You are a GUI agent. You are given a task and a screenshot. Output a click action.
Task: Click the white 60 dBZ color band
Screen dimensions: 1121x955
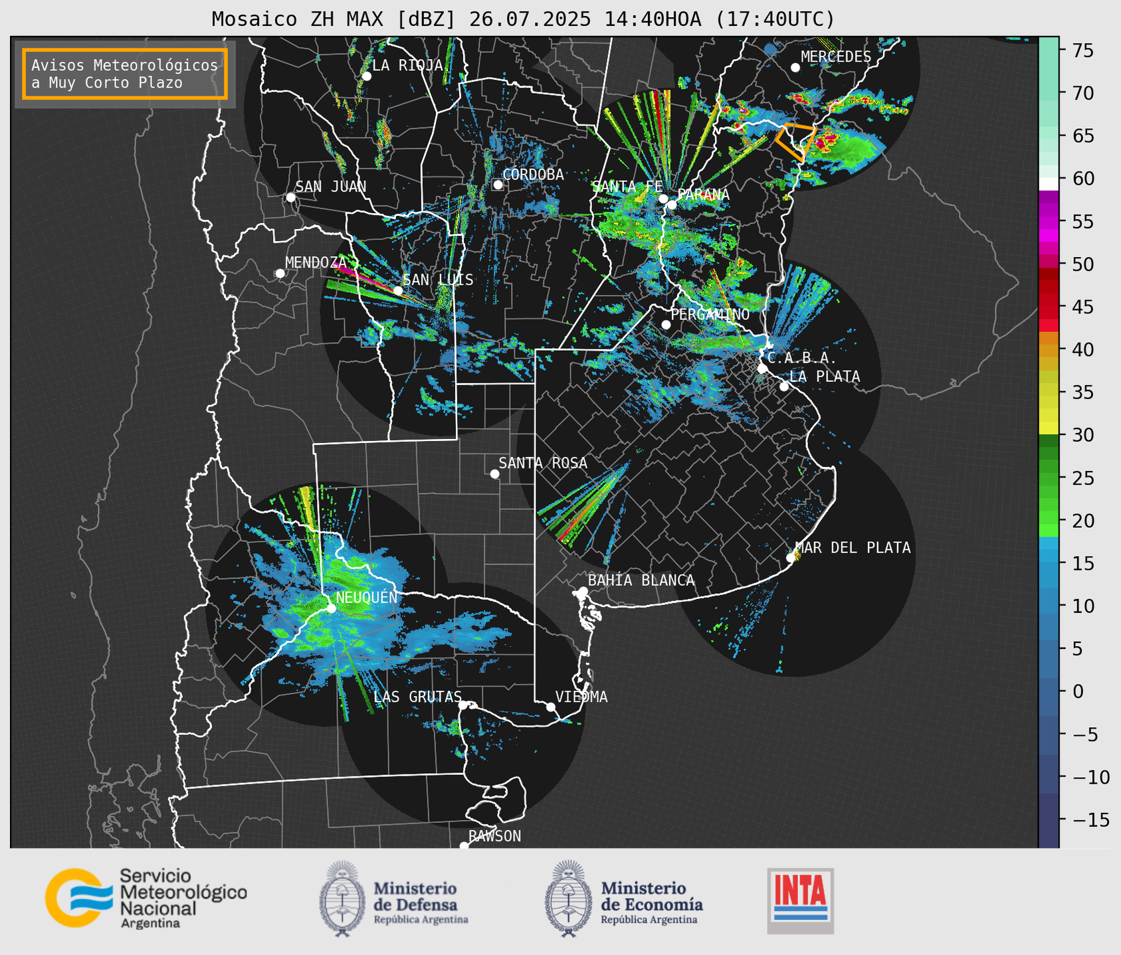(x=1049, y=184)
